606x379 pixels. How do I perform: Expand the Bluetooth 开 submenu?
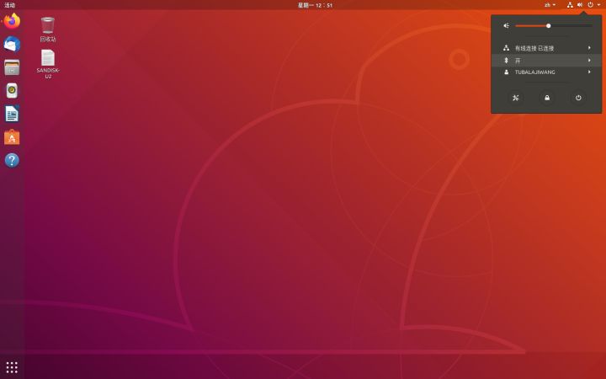[546, 61]
